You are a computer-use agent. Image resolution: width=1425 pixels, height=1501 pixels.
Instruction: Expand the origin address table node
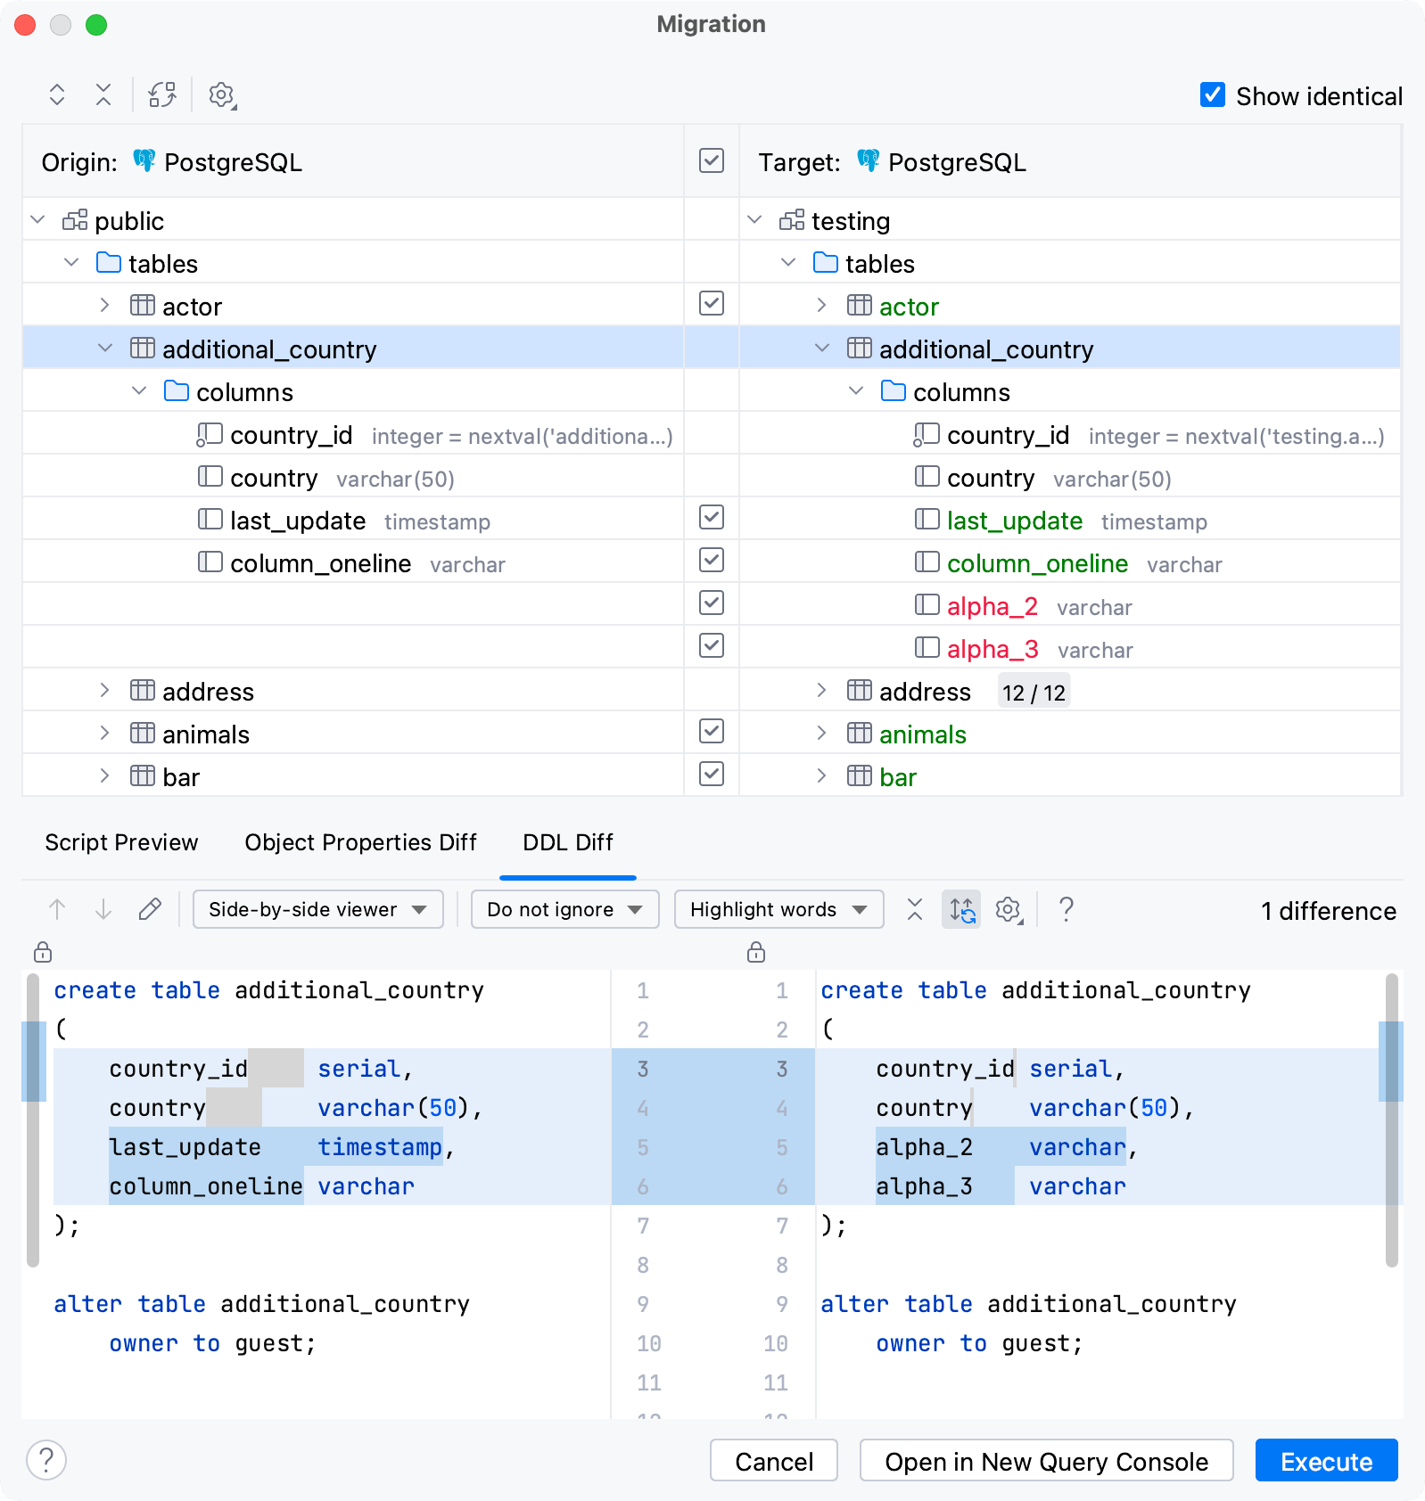click(x=104, y=691)
